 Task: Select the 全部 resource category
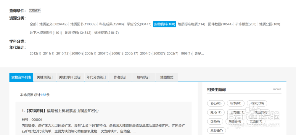point(33,24)
